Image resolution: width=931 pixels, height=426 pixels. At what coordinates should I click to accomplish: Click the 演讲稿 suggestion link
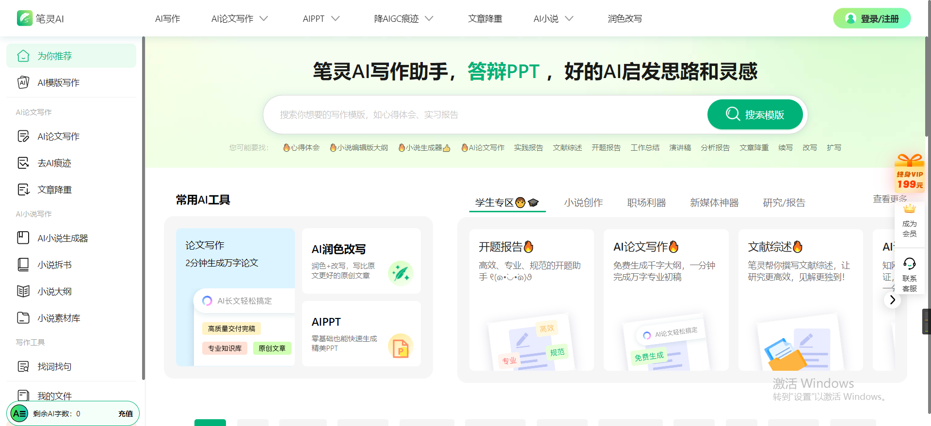680,147
